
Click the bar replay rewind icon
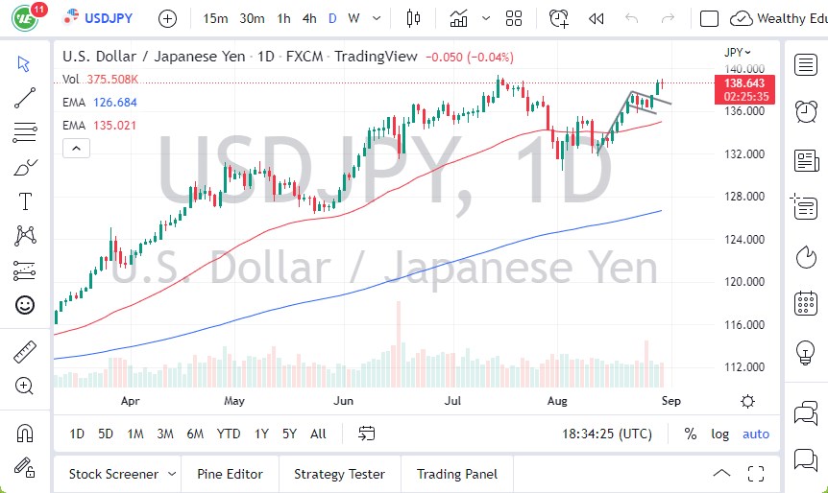(596, 18)
